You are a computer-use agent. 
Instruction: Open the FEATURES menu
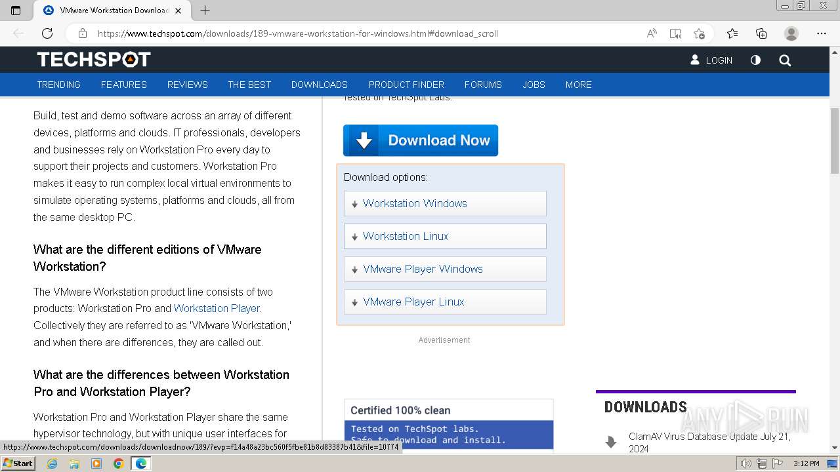(124, 85)
